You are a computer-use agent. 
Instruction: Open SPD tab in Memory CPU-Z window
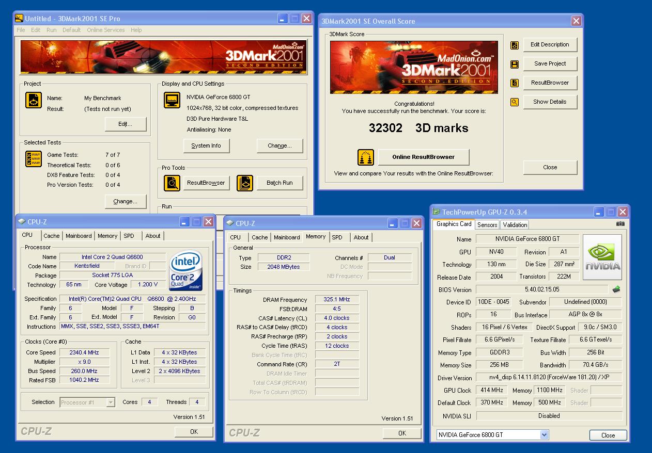pos(337,237)
